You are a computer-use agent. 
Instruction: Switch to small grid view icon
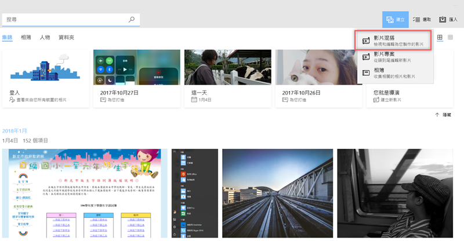click(x=451, y=38)
